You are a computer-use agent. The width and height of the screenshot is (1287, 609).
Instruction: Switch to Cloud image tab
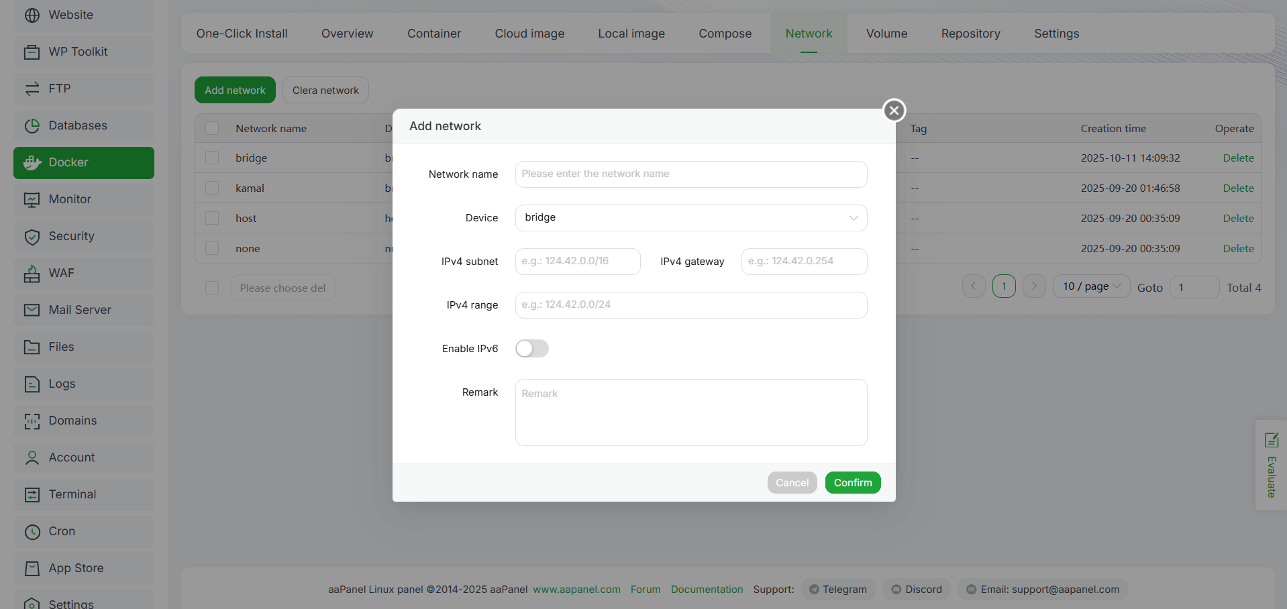pyautogui.click(x=529, y=34)
